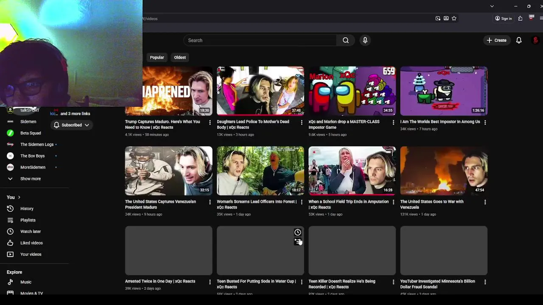Click the search magnifier button

tap(346, 40)
